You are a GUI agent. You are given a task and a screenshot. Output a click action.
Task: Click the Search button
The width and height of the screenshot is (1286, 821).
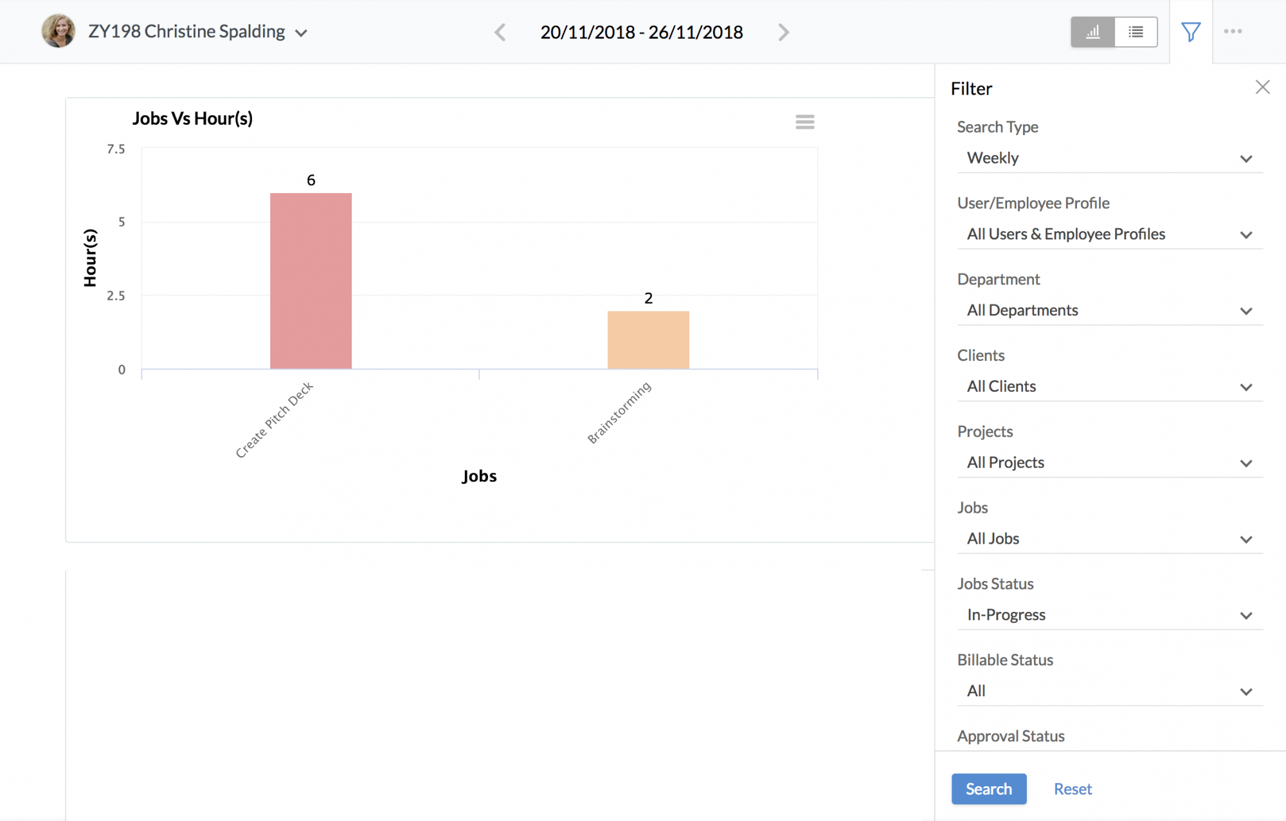(989, 789)
